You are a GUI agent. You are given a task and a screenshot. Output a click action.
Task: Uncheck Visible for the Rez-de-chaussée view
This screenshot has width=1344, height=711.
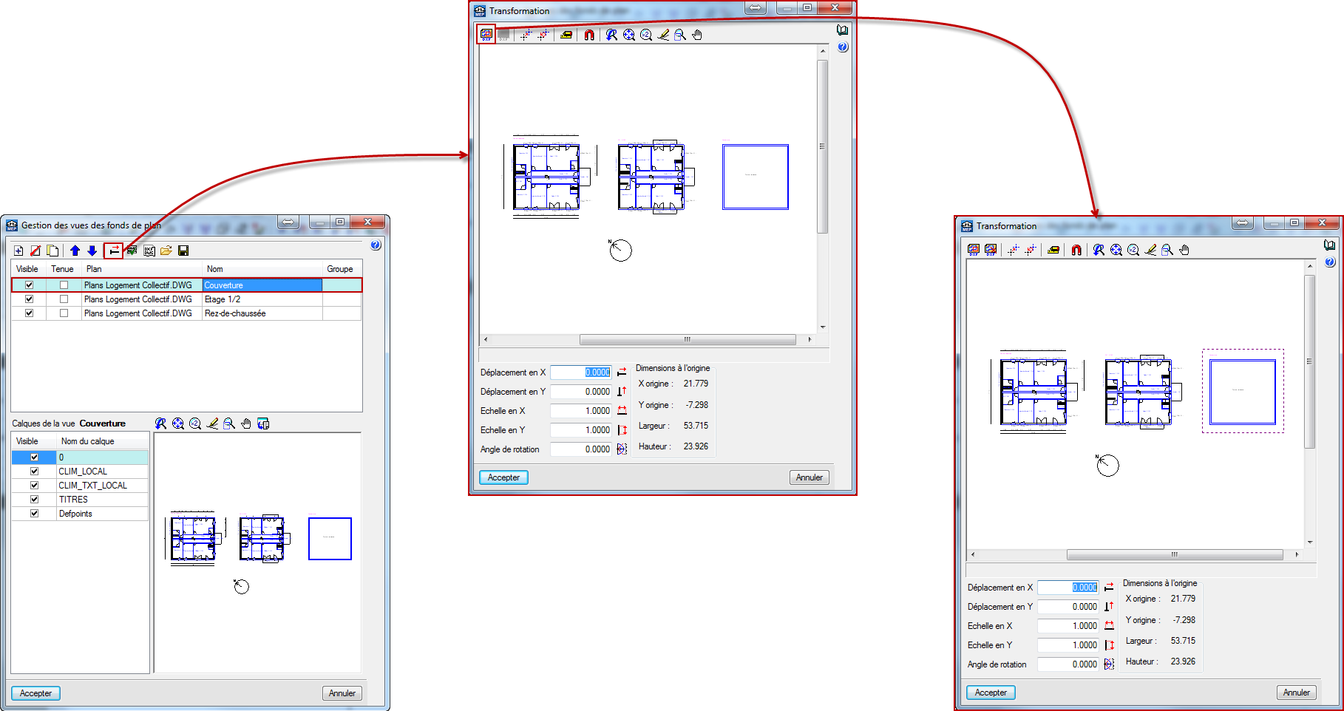29,313
